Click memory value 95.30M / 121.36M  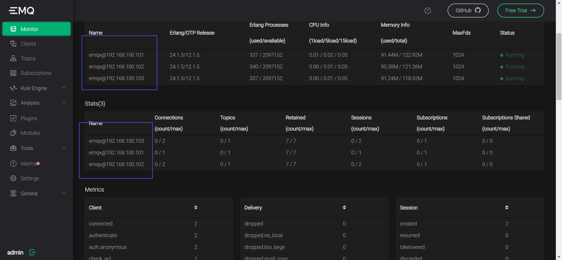tap(402, 67)
